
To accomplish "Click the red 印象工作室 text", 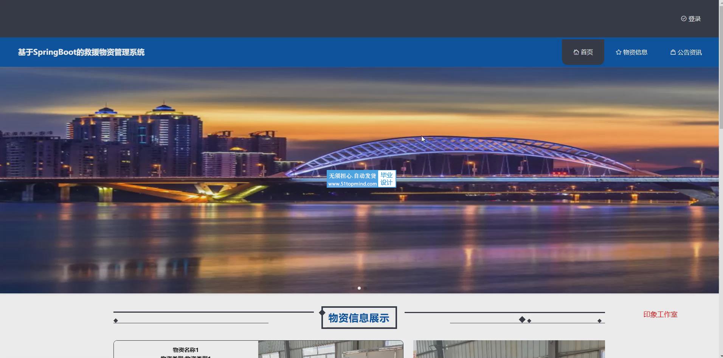I will coord(660,315).
